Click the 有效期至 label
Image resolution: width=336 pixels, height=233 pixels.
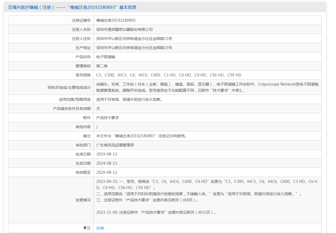[x=83, y=172]
